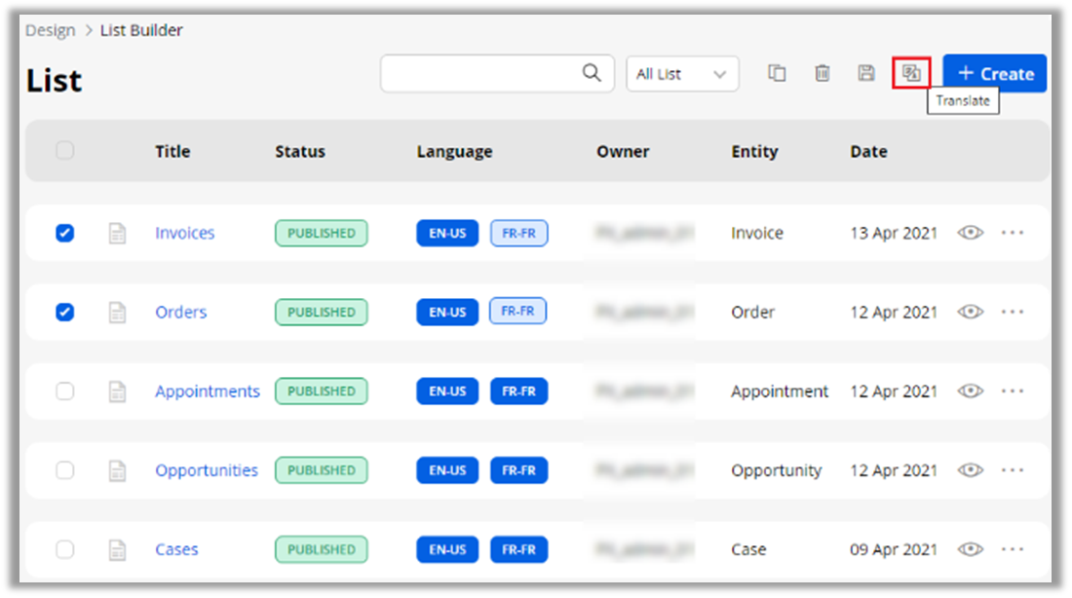Image resolution: width=1072 pixels, height=598 pixels.
Task: Click the Create button
Action: 994,73
